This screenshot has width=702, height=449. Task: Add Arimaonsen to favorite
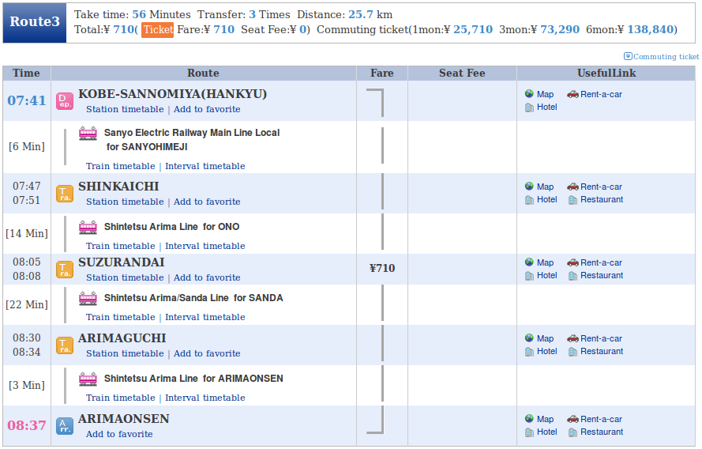point(119,434)
